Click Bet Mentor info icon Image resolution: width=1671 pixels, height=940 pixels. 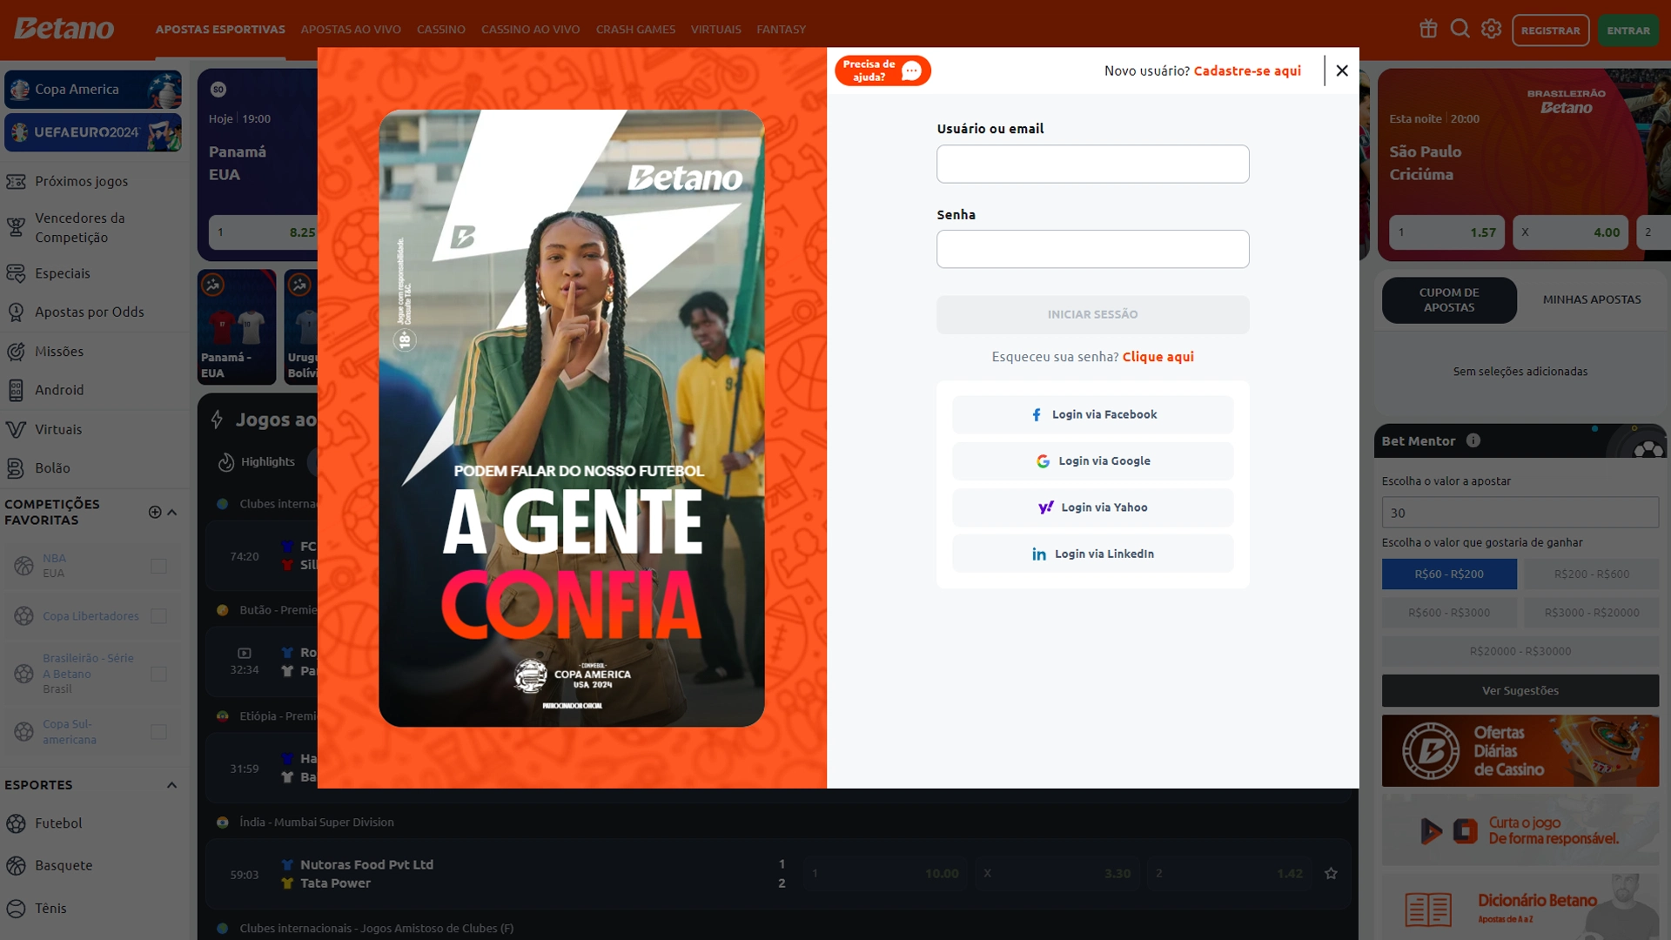1473,440
